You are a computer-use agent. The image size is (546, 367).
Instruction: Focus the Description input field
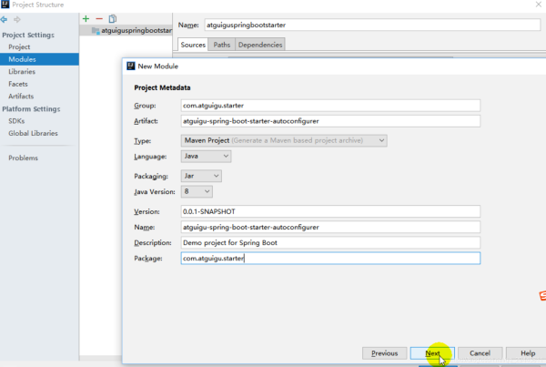tap(330, 242)
